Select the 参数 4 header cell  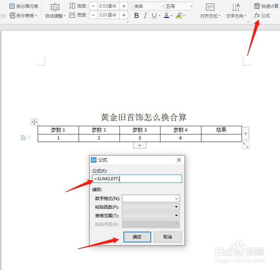181,130
